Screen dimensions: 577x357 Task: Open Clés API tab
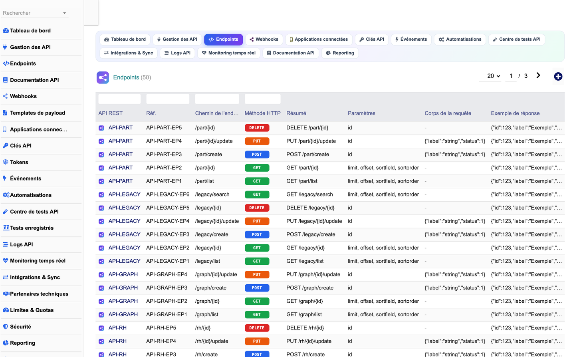(371, 40)
